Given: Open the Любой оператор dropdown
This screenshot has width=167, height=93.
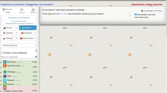Looking at the screenshot, I should [19, 45].
